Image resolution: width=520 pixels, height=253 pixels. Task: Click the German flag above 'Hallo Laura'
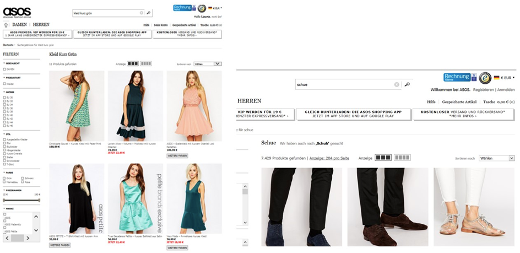(210, 8)
